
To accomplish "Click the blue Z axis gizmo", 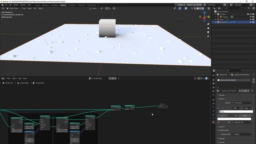I will click(x=204, y=13).
